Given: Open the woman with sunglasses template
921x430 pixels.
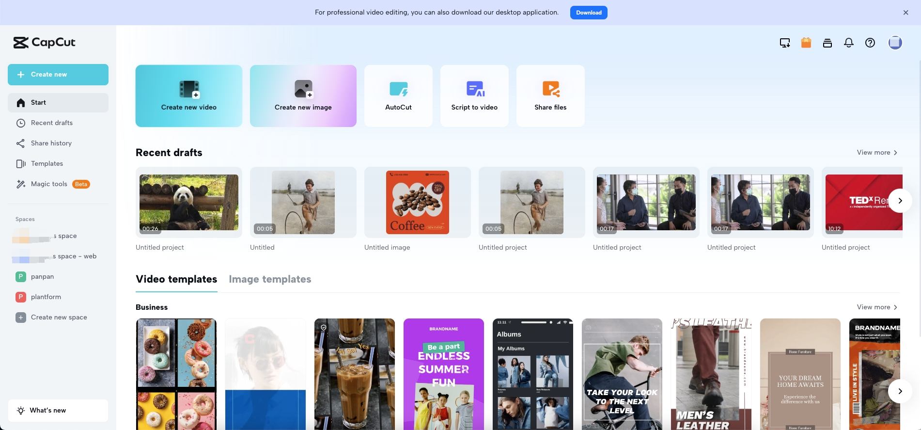Looking at the screenshot, I should [x=265, y=374].
